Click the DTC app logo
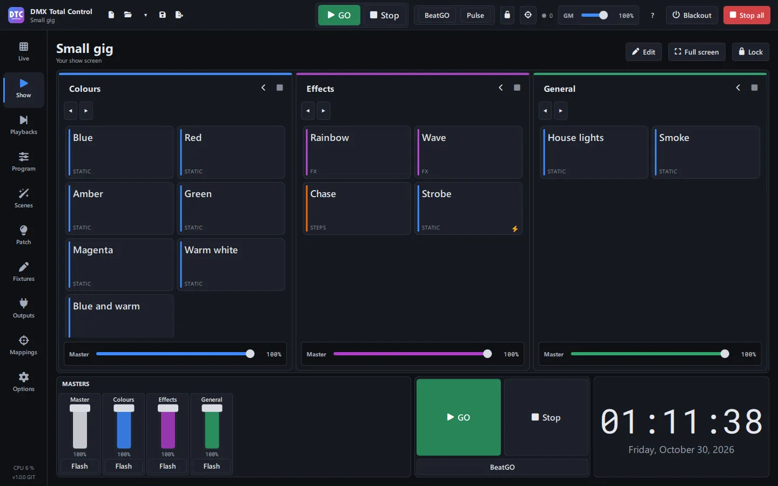The height and width of the screenshot is (486, 778). point(16,15)
